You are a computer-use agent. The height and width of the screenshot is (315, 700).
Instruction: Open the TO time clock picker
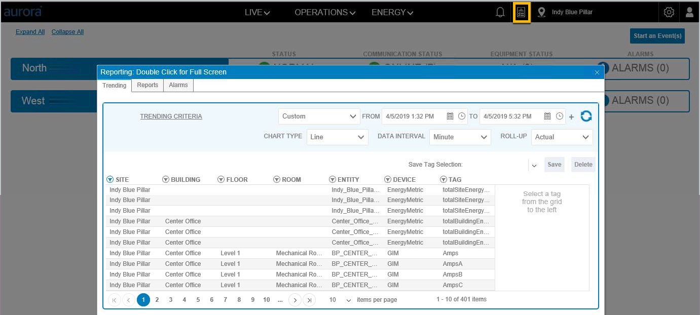(559, 116)
